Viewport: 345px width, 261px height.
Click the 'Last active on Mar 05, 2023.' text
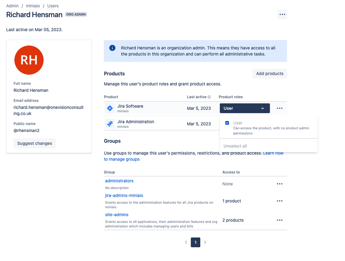pyautogui.click(x=34, y=30)
